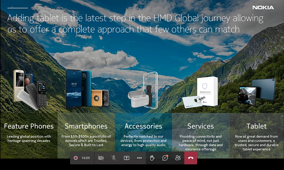Image resolution: width=284 pixels, height=170 pixels.
Task: Turn on the camera in call toolbar
Action: [x=101, y=158]
